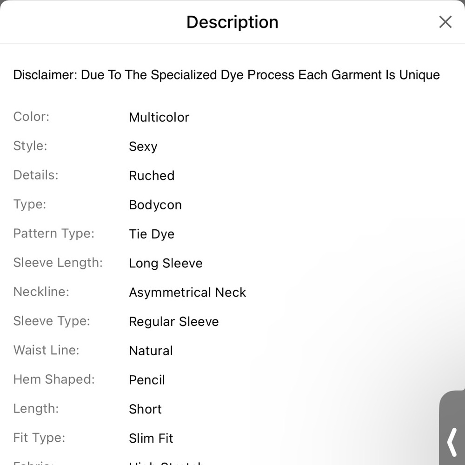
Task: Tap the Long Sleeve value
Action: tap(166, 263)
